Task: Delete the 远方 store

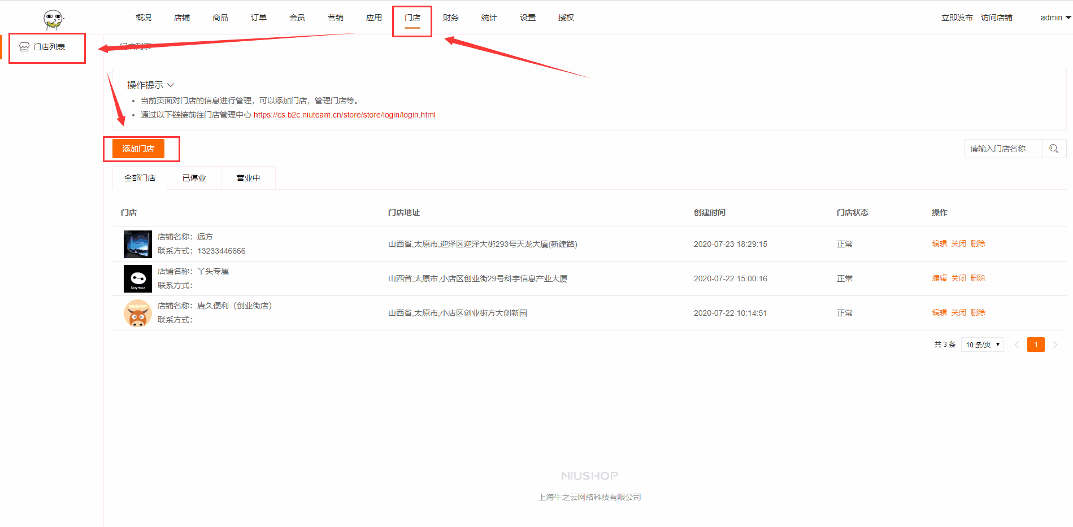Action: [978, 243]
